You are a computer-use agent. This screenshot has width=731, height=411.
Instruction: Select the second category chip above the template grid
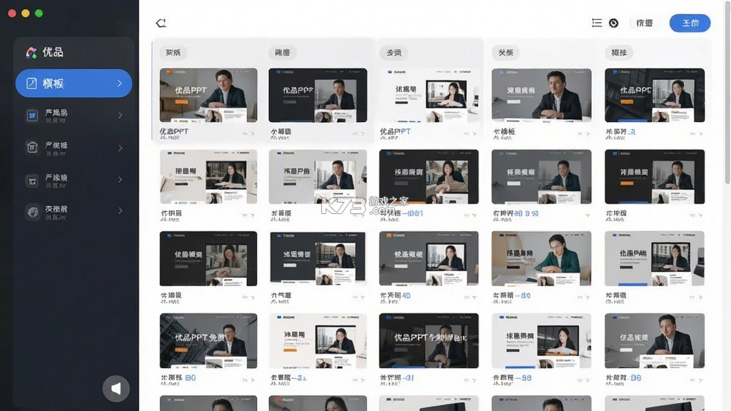coord(283,53)
